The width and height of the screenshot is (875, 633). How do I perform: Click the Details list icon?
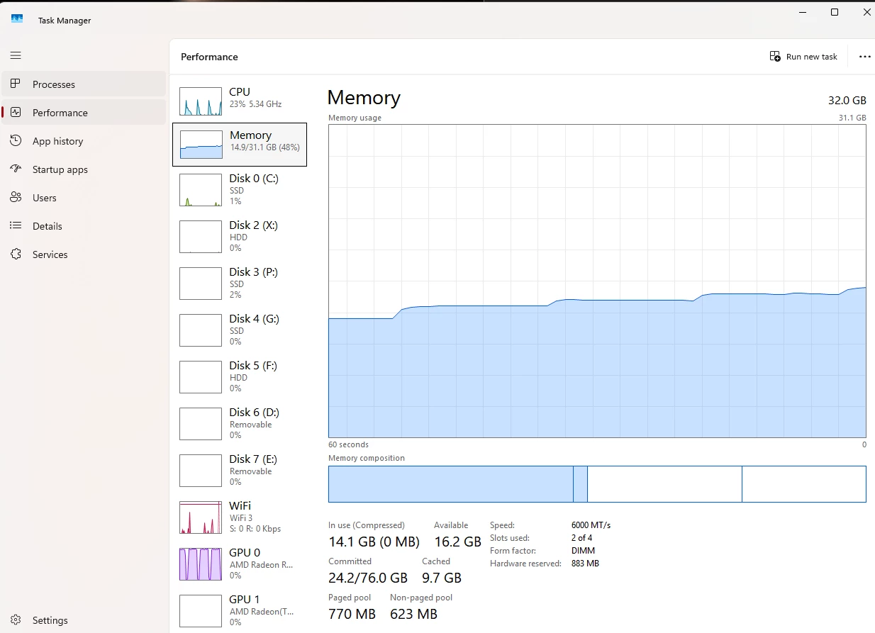[x=16, y=225]
